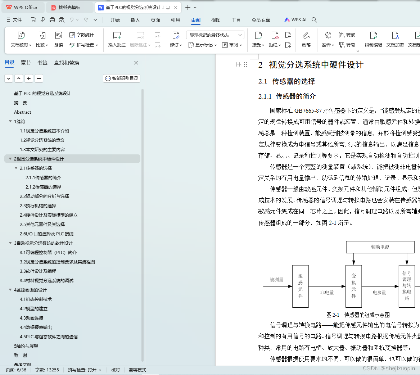Screen dimensions: 420x375
Task: Open 字数统计 word count
Action: tap(81, 35)
